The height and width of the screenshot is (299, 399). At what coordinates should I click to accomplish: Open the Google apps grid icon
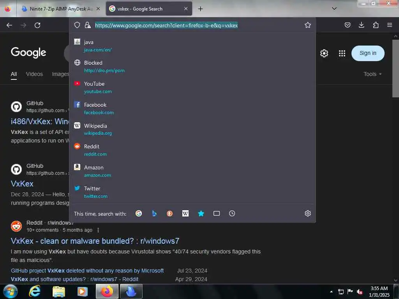point(342,53)
